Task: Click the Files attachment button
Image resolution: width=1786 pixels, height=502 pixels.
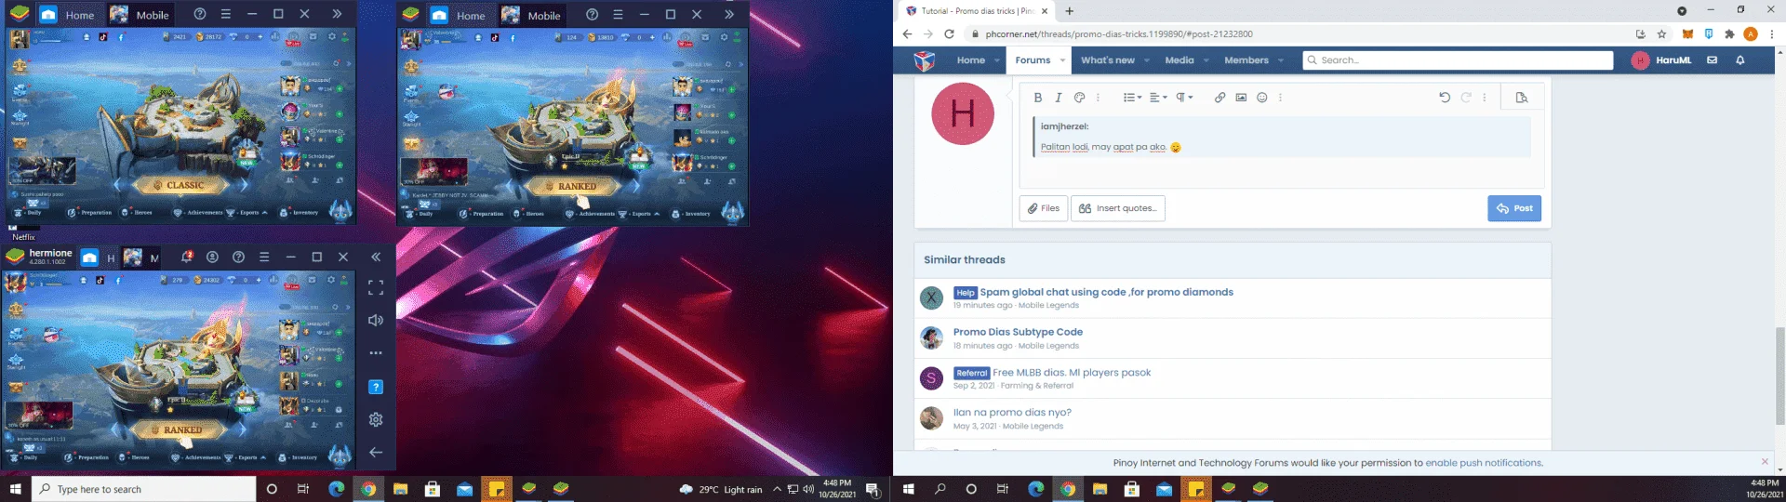Action: 1044,208
